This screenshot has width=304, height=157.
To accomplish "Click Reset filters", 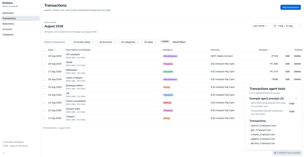I will click(179, 42).
